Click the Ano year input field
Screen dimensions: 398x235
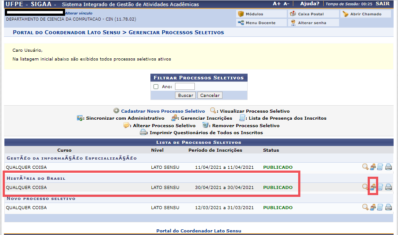coord(184,87)
